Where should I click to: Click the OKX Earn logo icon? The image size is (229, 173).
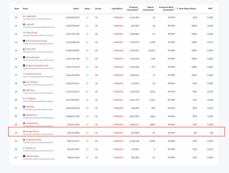[24, 90]
